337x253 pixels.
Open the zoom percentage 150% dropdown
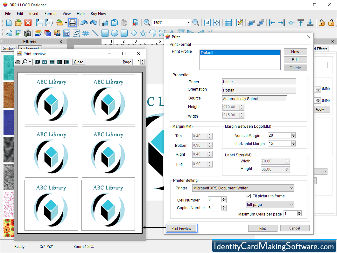point(188,23)
